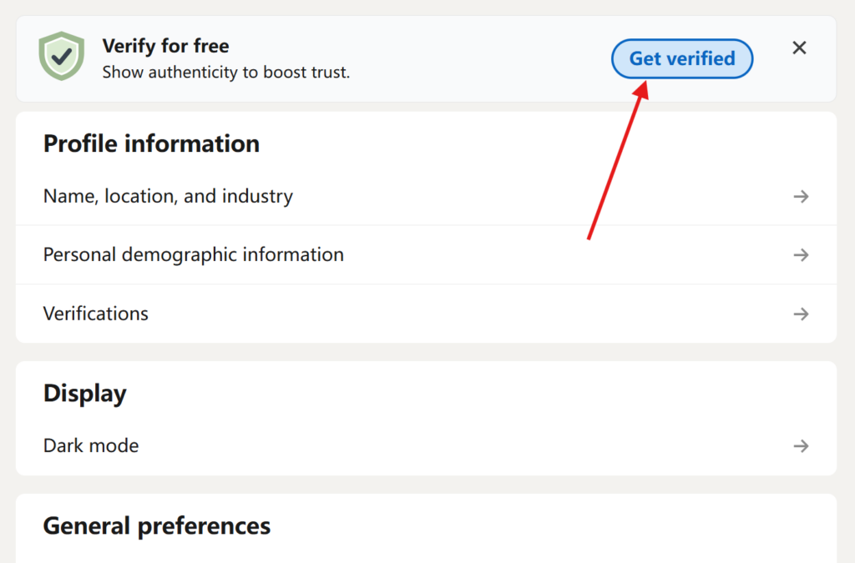Open the Verifications settings page
This screenshot has height=563, width=855.
pyautogui.click(x=95, y=314)
